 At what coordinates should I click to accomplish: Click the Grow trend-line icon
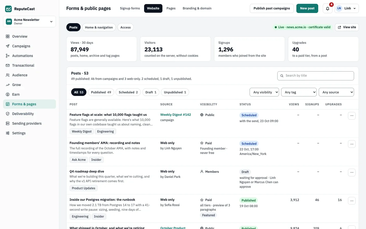click(8, 85)
